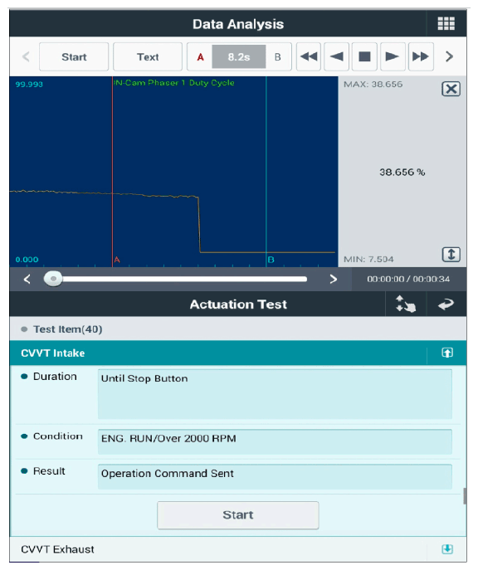The image size is (478, 570).
Task: Click the 8.2s time difference indicator
Action: 239,56
